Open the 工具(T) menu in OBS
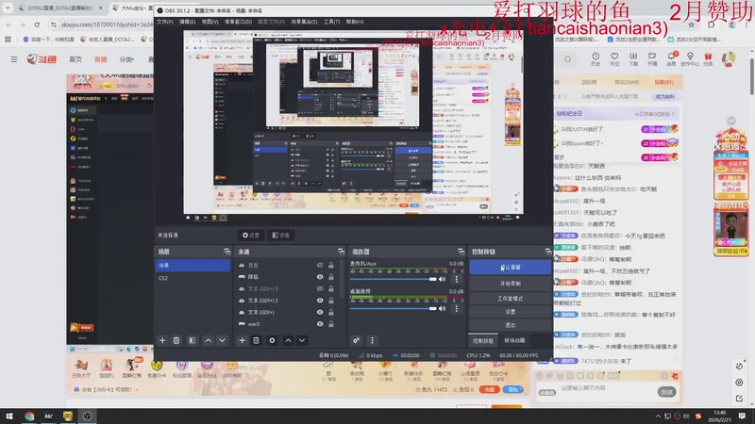This screenshot has height=424, width=755. pos(331,22)
